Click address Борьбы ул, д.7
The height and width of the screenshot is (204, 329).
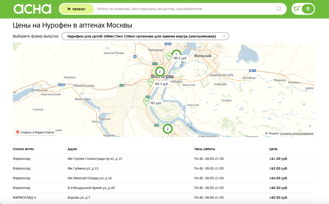pos(79,198)
